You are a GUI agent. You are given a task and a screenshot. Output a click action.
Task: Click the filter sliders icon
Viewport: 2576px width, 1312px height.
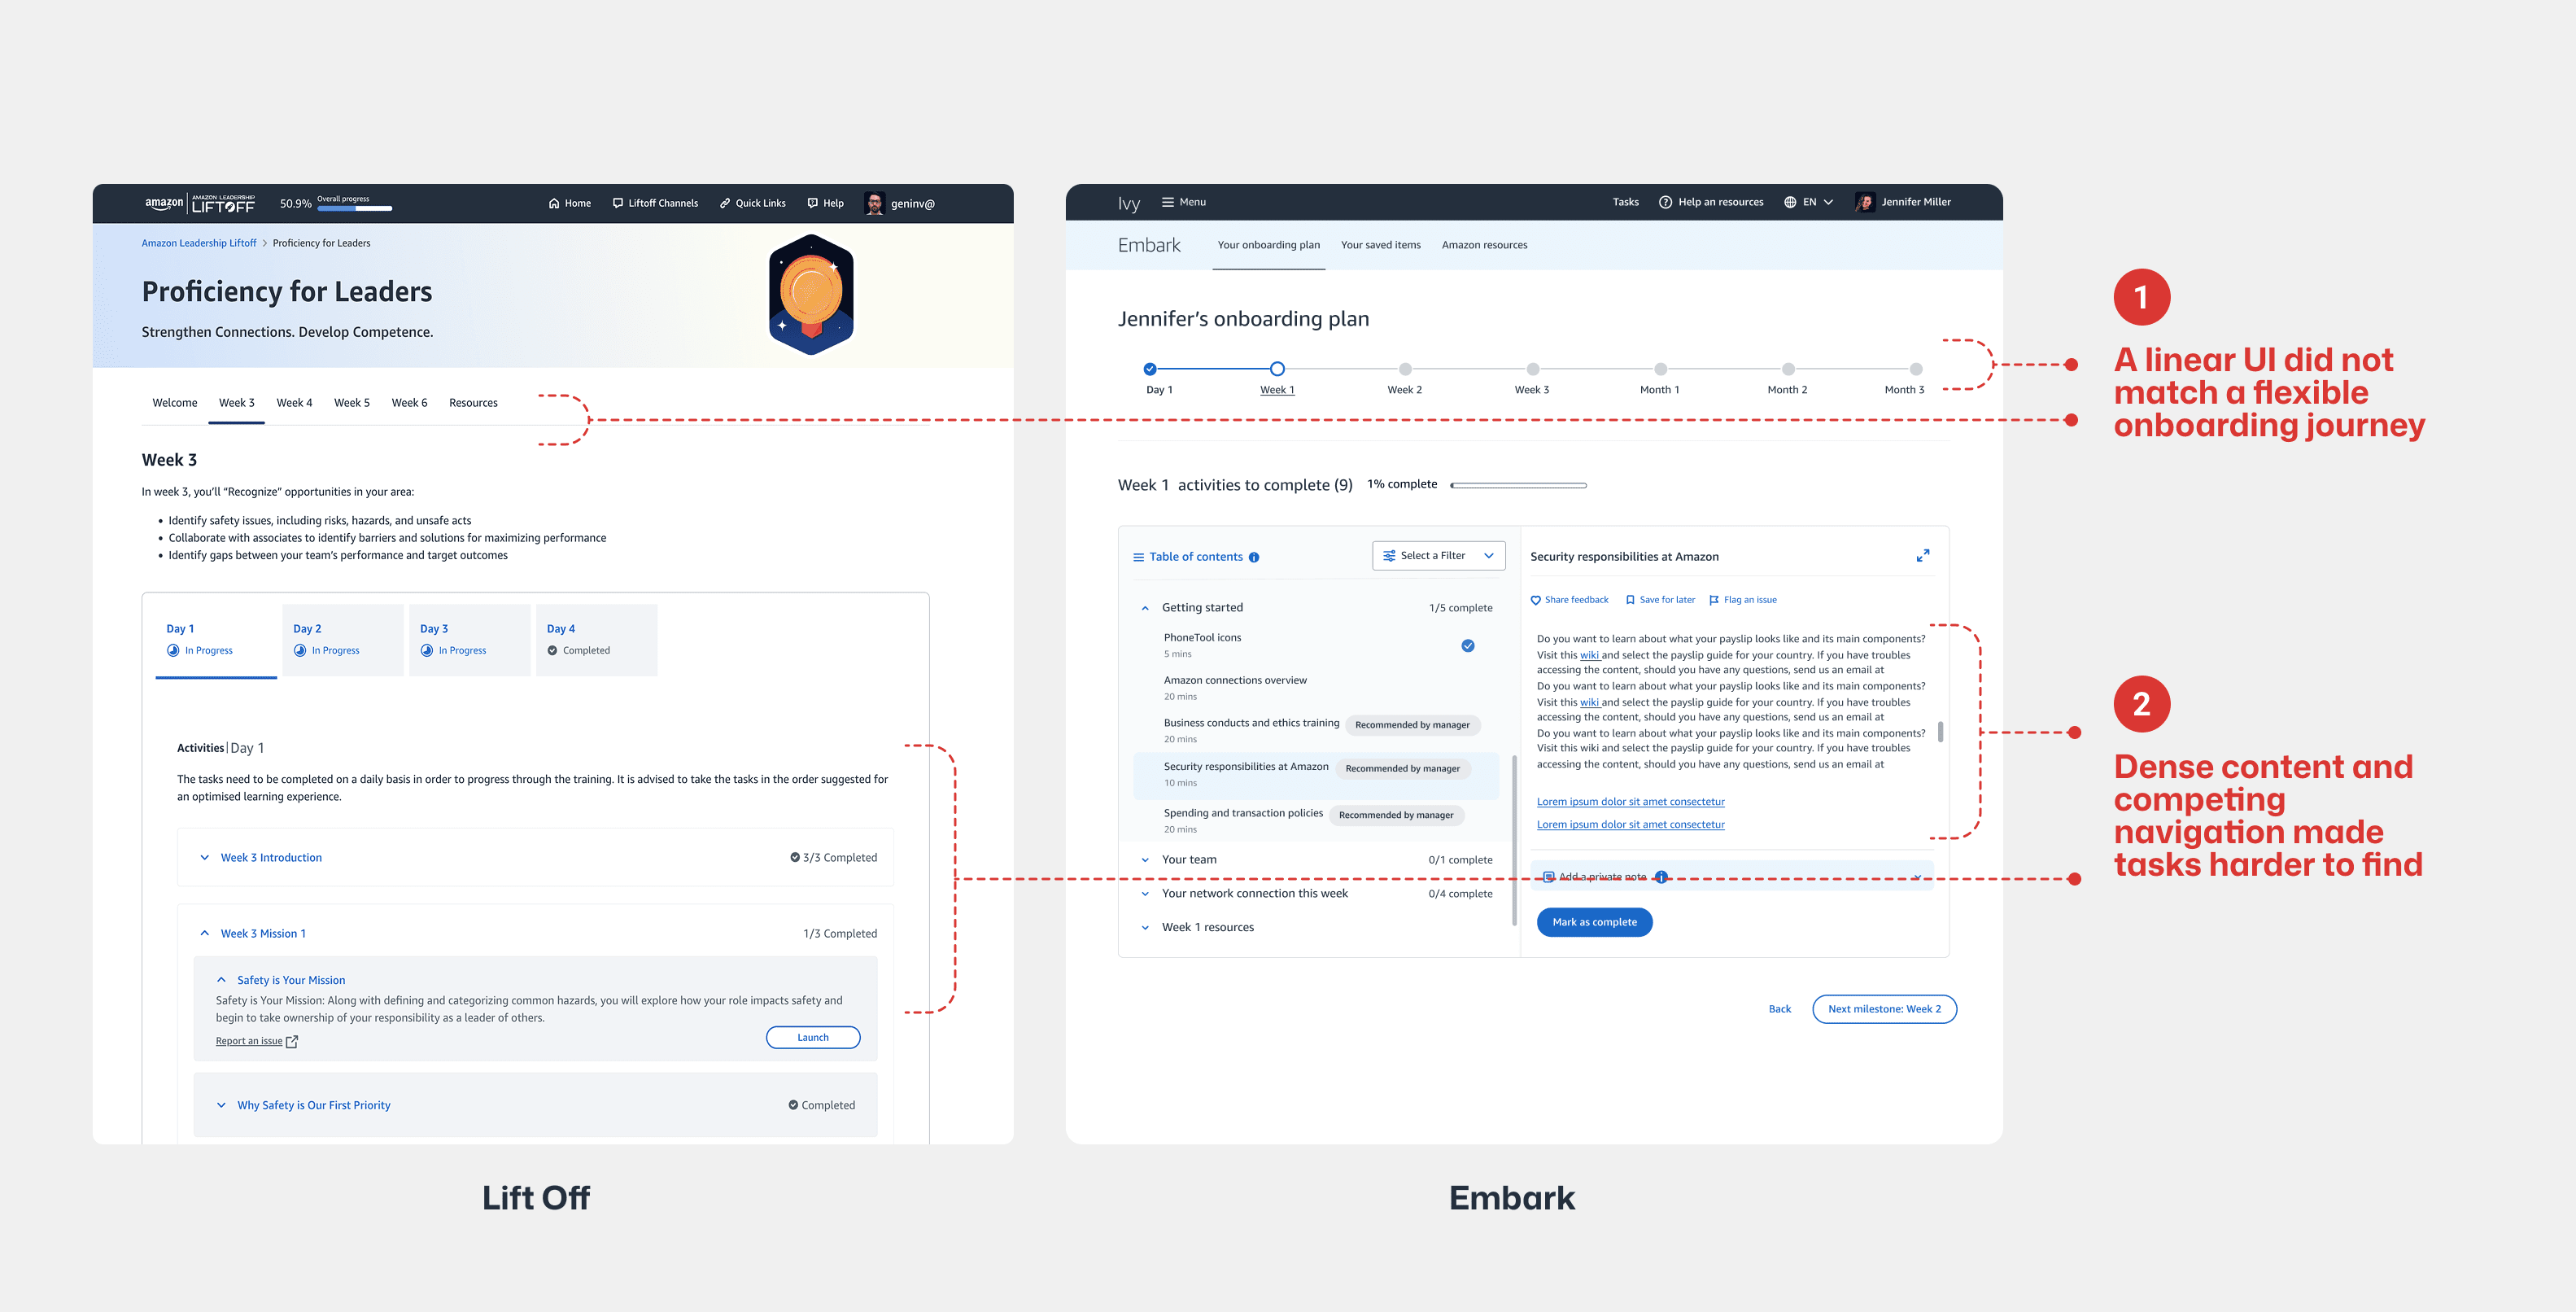point(1389,556)
